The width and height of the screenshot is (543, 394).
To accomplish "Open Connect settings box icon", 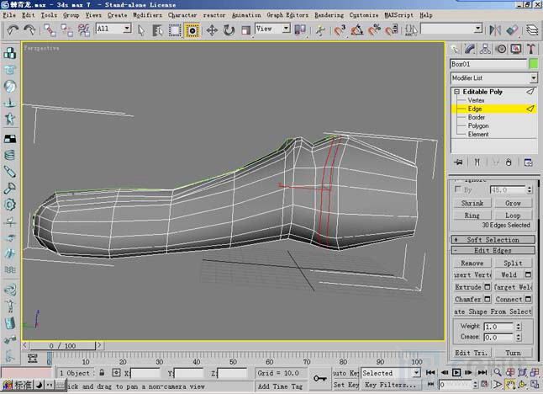I will click(528, 299).
